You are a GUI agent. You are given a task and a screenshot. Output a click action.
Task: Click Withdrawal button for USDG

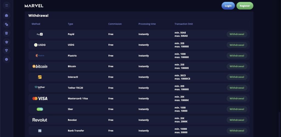tap(237, 45)
